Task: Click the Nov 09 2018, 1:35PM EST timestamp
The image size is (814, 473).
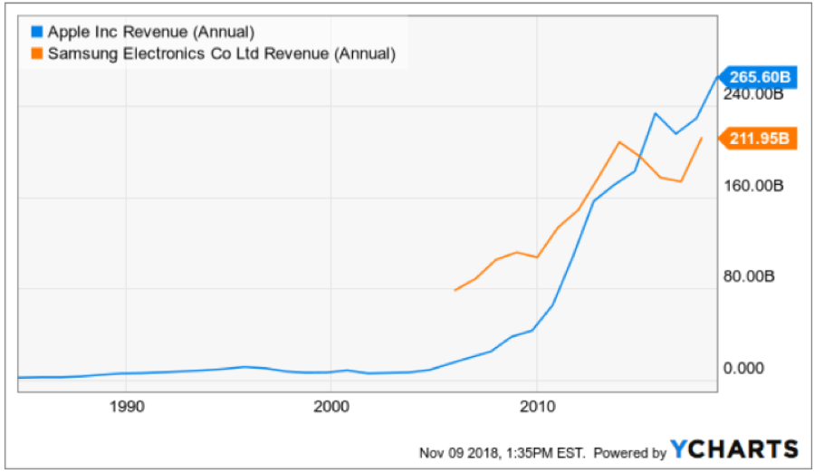Action: [x=502, y=453]
